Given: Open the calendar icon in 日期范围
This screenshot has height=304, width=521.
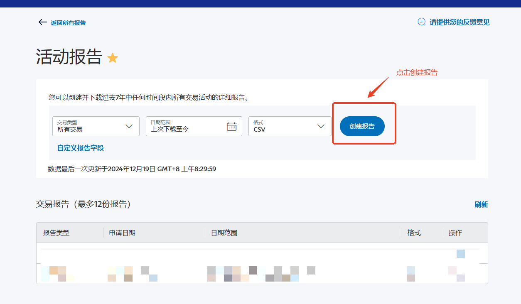Looking at the screenshot, I should pyautogui.click(x=231, y=127).
